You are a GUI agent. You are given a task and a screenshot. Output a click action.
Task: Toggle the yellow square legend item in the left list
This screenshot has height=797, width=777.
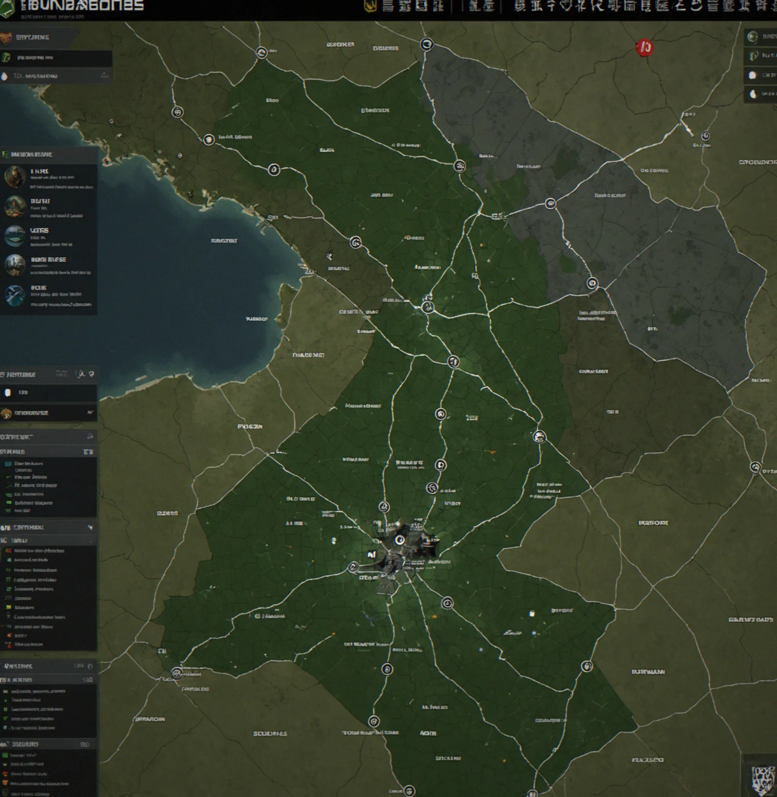[8, 607]
